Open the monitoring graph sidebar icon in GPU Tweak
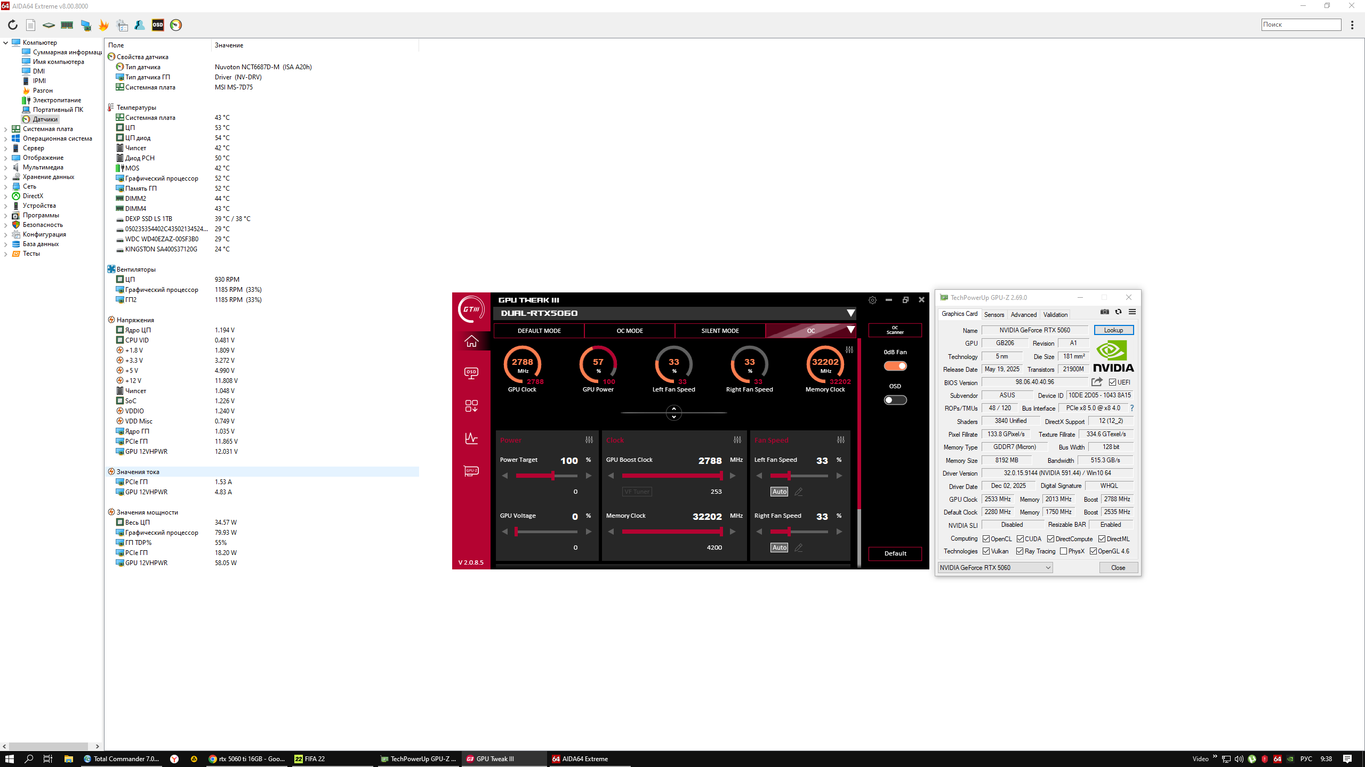The height and width of the screenshot is (767, 1365). click(471, 438)
